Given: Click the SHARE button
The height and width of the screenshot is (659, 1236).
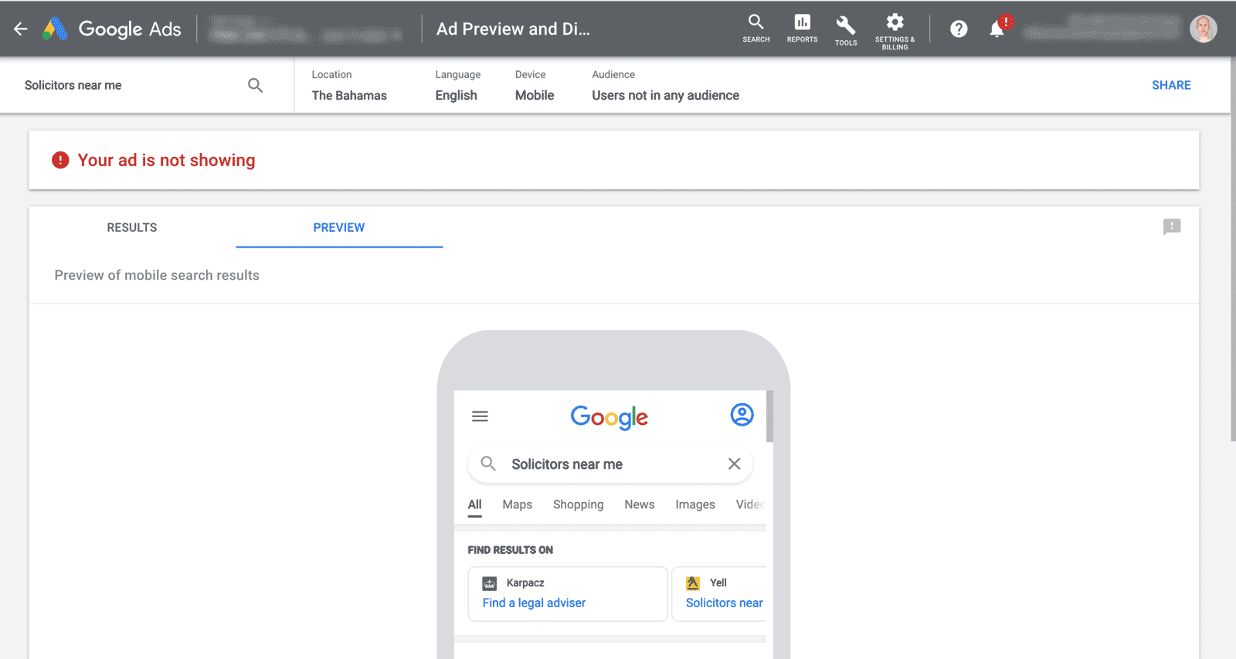Looking at the screenshot, I should tap(1171, 85).
